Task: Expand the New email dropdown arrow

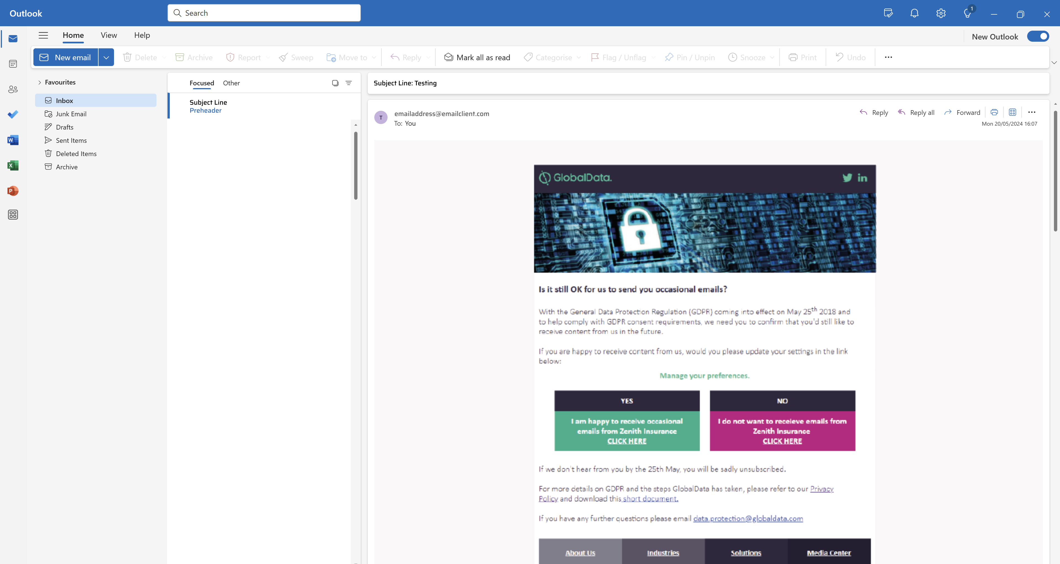Action: [x=106, y=58]
